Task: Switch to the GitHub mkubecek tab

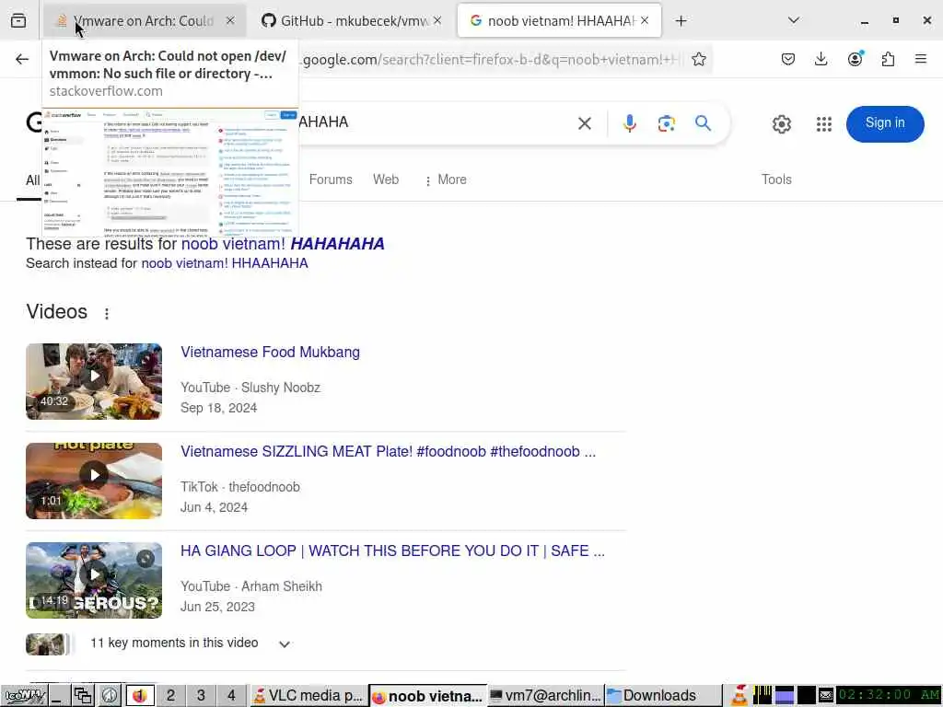Action: [x=352, y=21]
